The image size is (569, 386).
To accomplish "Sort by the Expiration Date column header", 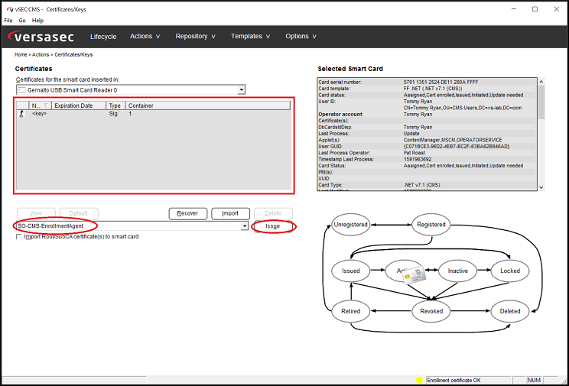I will [78, 105].
